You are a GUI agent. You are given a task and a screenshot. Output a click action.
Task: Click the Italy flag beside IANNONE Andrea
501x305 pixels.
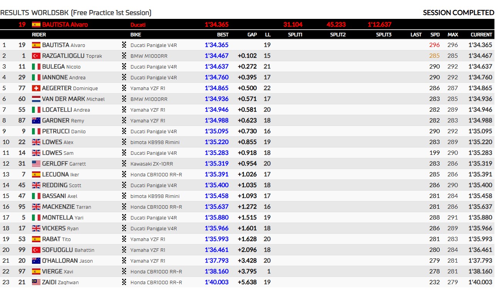click(x=36, y=77)
